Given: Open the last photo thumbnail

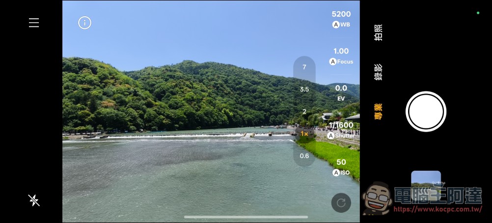Looking at the screenshot, I should [x=426, y=181].
